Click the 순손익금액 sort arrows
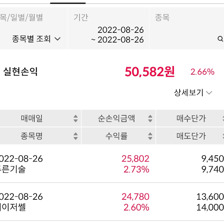Image resolution: width=224 pixels, height=224 pixels. pyautogui.click(x=150, y=119)
